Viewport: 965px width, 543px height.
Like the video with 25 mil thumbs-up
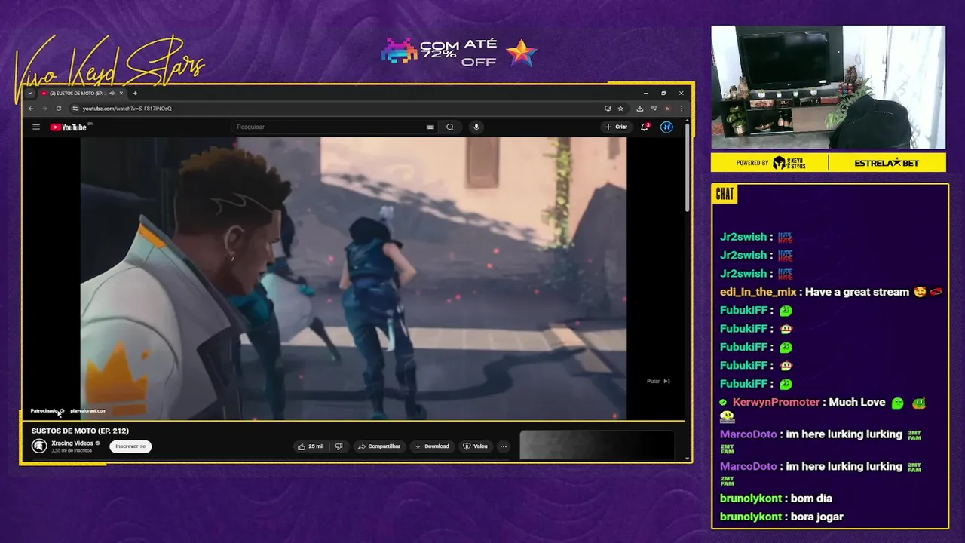[x=311, y=446]
